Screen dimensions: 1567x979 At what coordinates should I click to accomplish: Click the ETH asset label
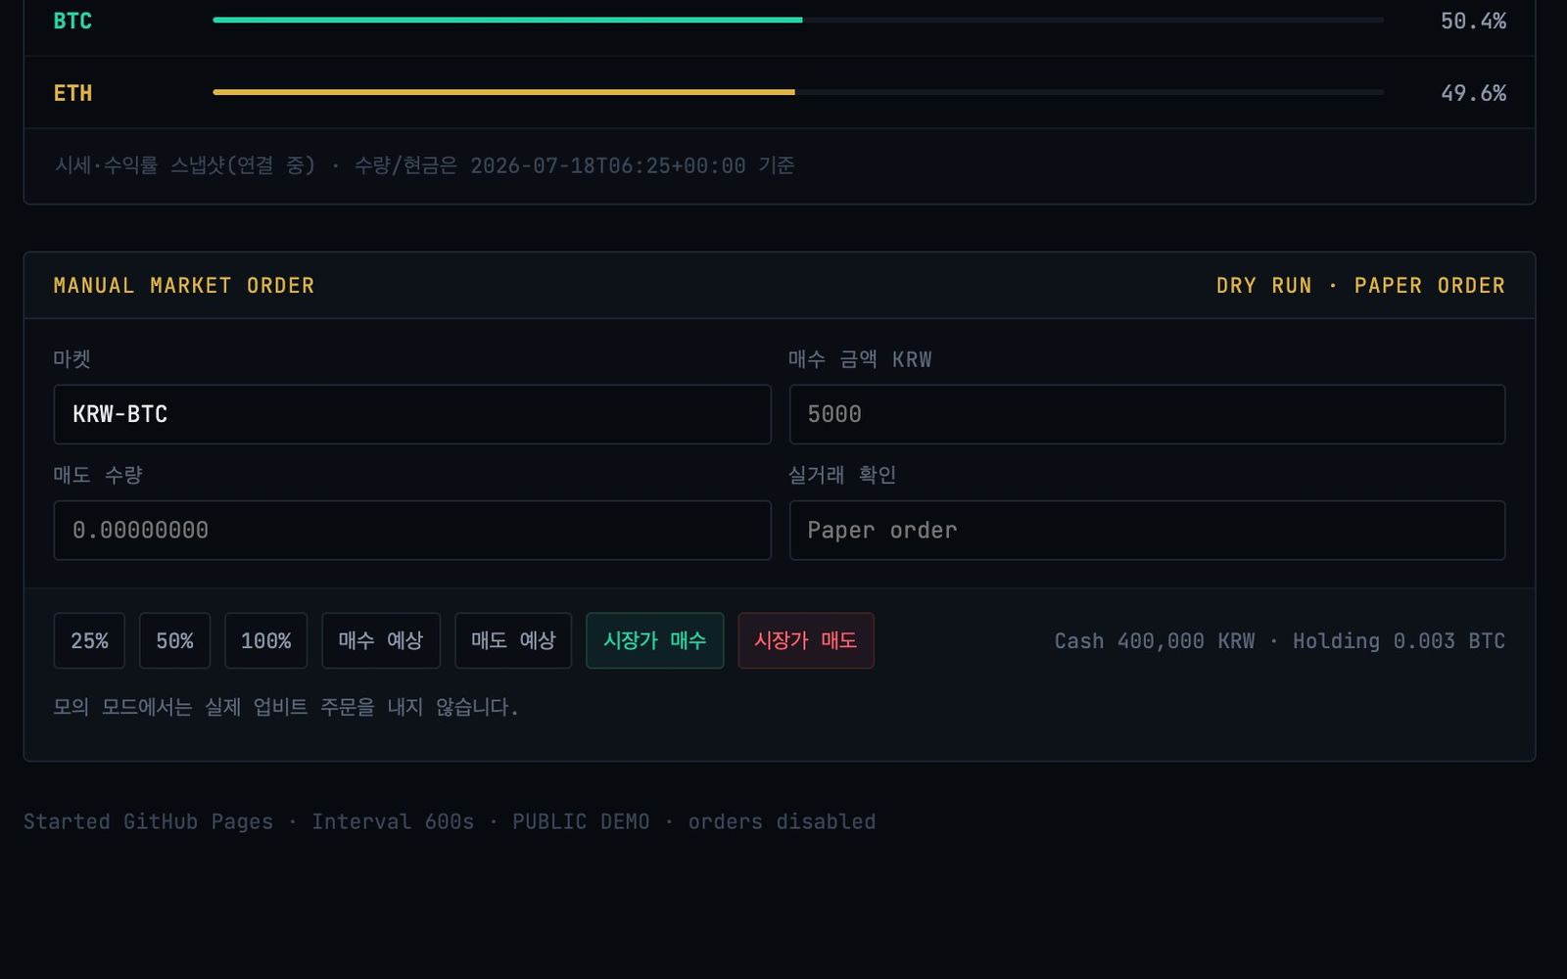[x=72, y=93]
